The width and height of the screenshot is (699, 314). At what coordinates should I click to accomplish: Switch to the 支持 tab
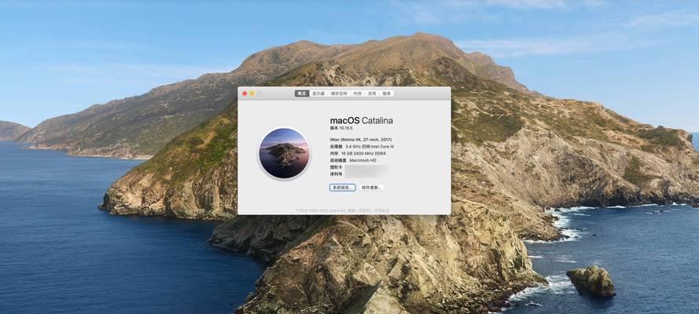click(372, 93)
